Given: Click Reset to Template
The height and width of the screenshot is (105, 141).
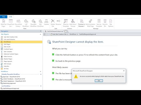Looking at the screenshot, I should click(x=66, y=23).
